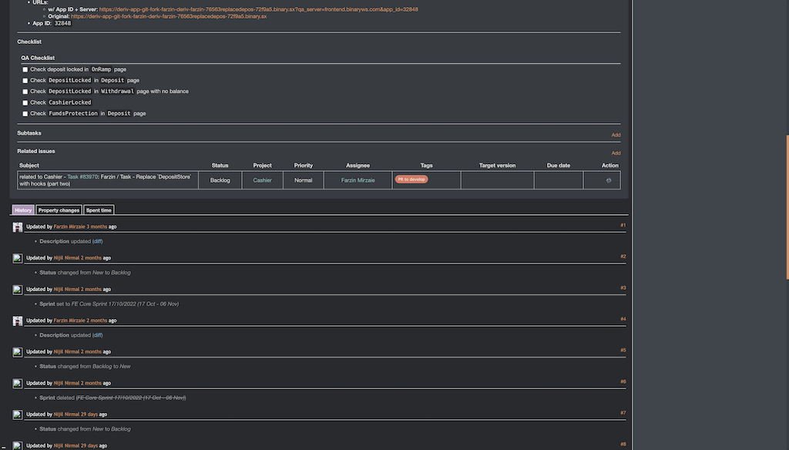
Task: Click the avatar next to the Sprint update entry
Action: coord(18,289)
